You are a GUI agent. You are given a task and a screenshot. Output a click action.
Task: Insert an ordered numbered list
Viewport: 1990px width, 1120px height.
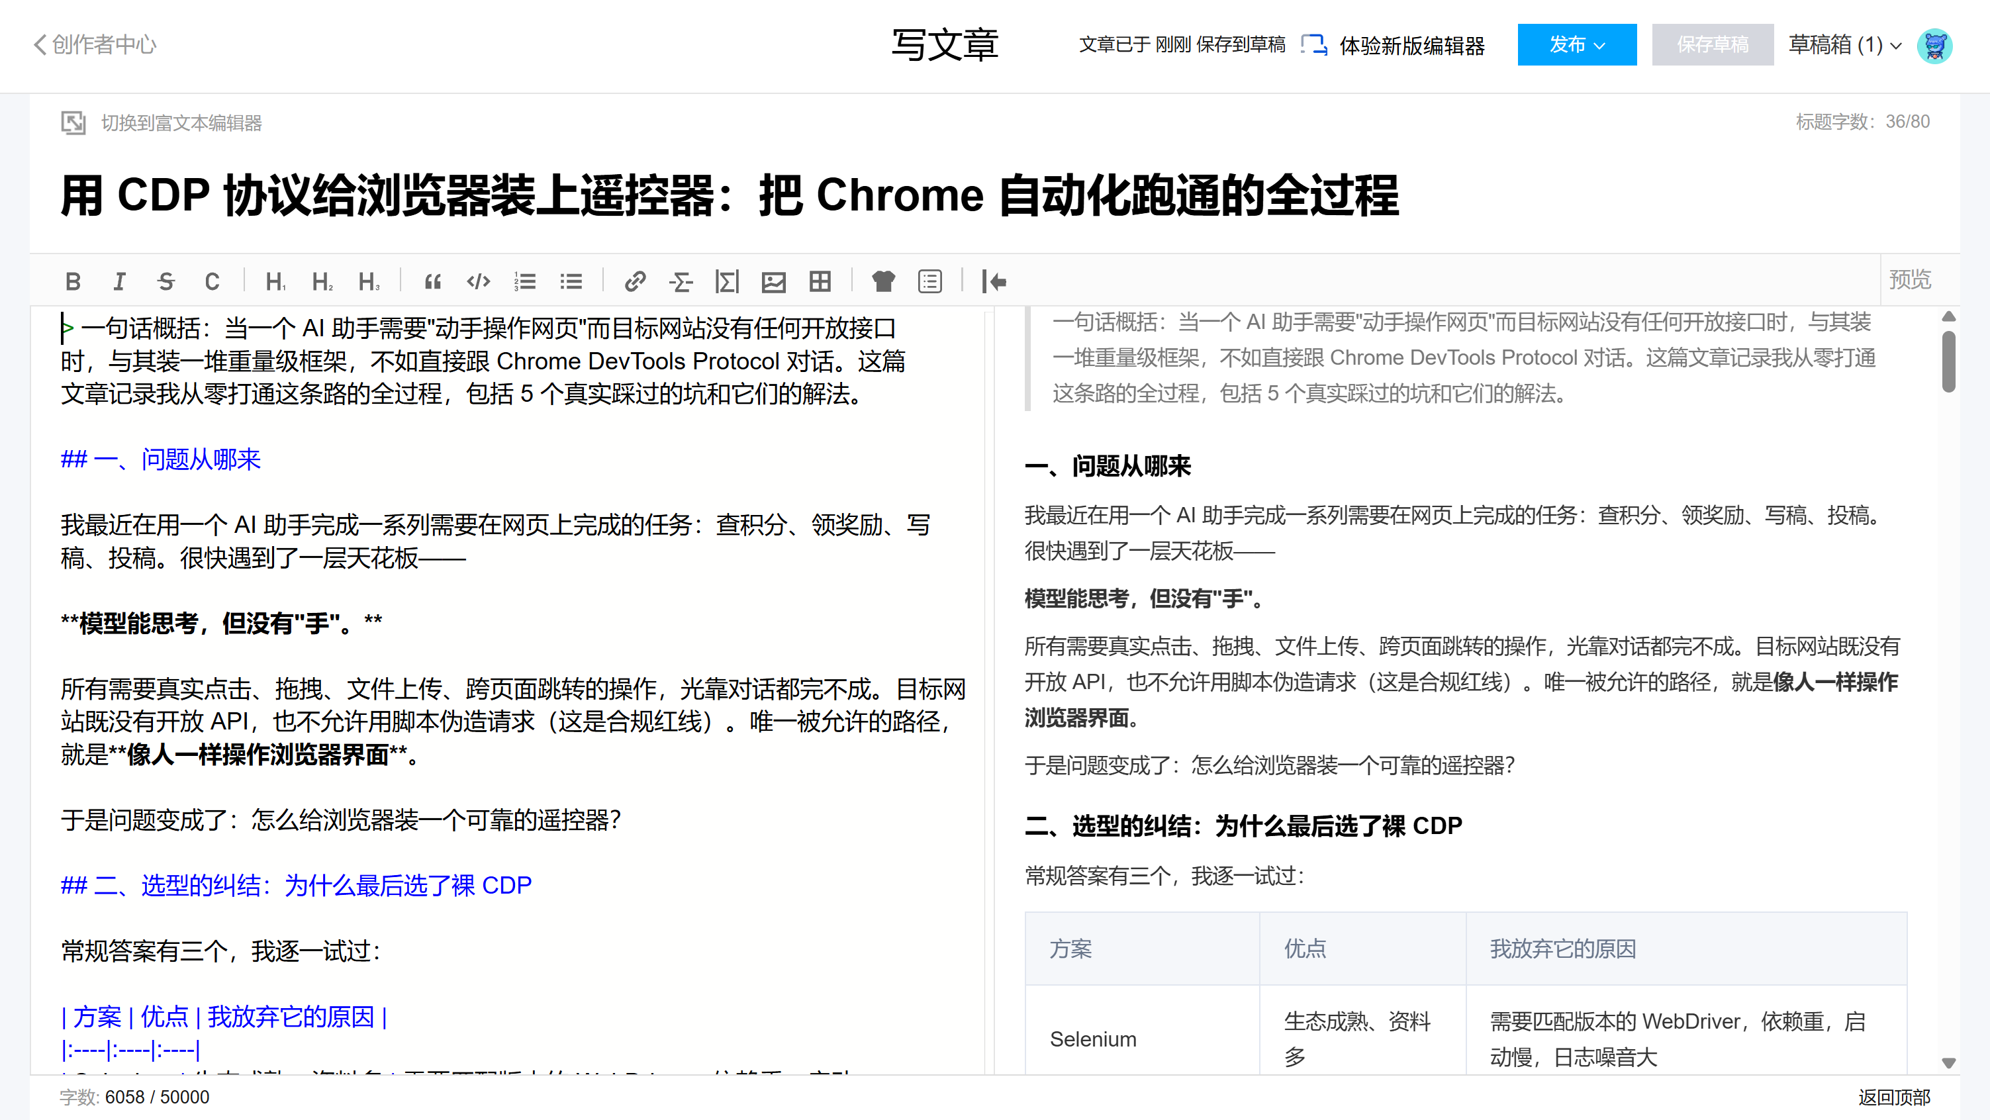point(526,282)
